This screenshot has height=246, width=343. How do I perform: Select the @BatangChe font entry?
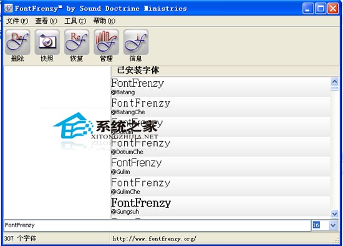[221, 107]
